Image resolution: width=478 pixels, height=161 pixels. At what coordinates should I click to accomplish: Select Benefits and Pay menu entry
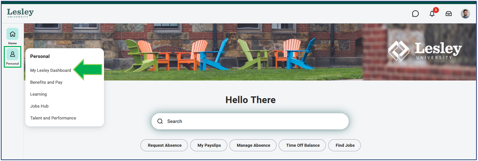46,82
